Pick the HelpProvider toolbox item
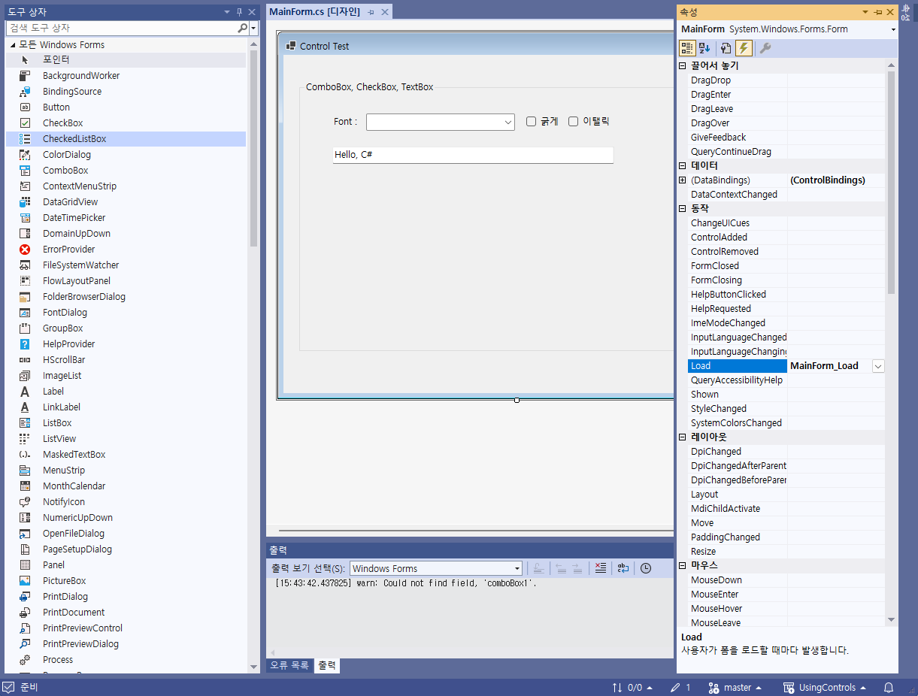 tap(126, 343)
